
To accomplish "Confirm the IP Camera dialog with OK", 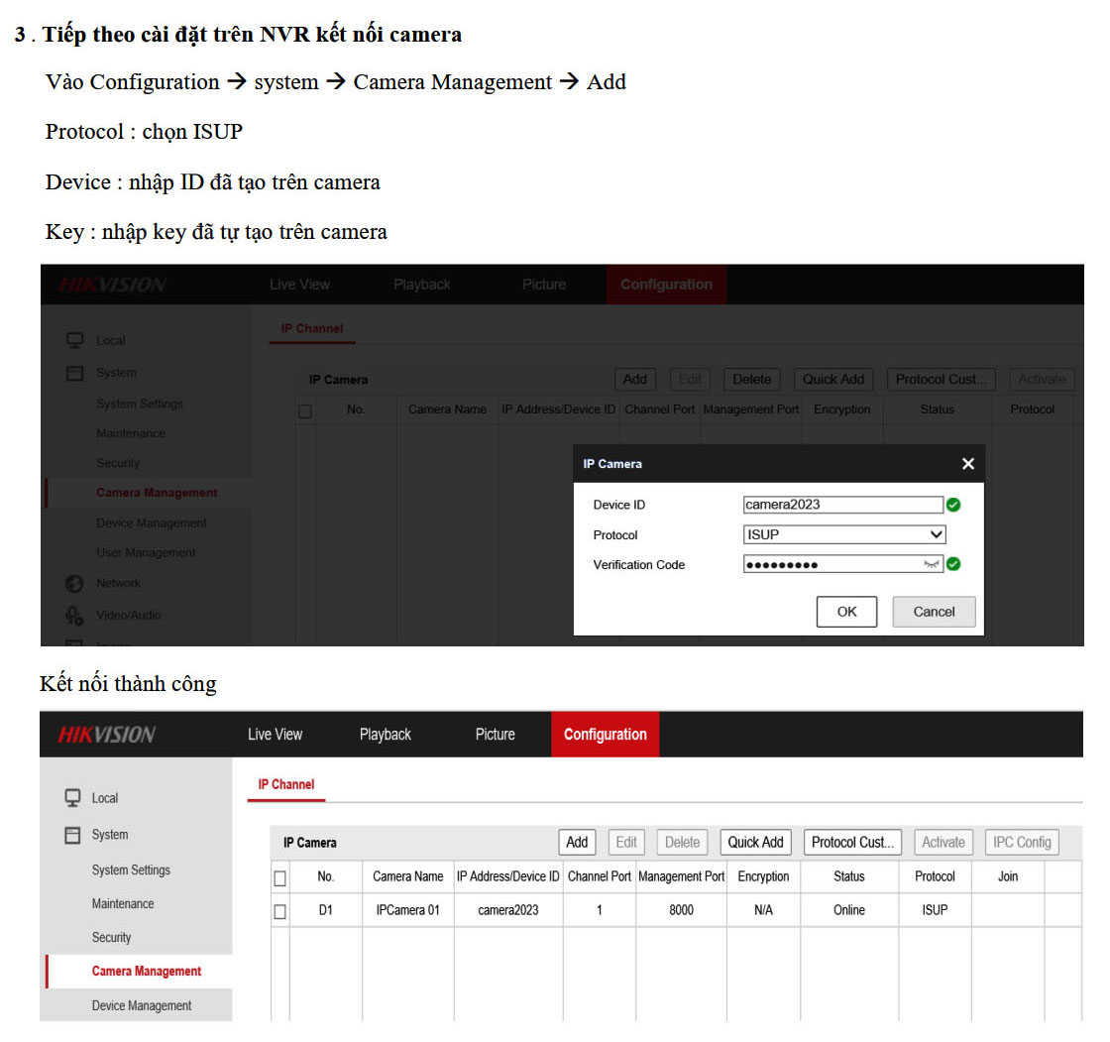I will 846,611.
